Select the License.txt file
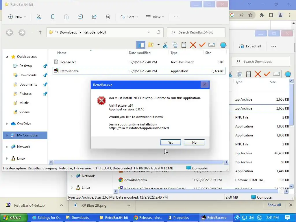The height and width of the screenshot is (222, 296). (x=68, y=62)
